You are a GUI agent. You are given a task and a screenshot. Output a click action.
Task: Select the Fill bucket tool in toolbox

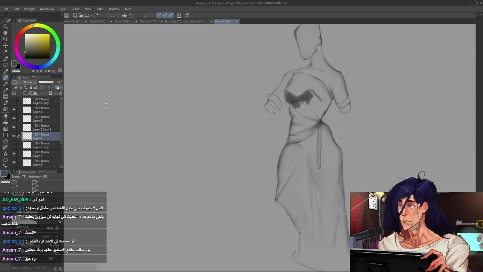coord(5,122)
